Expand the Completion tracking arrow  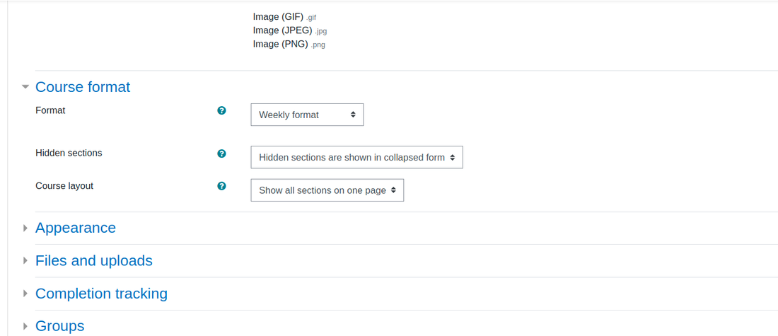coord(25,294)
